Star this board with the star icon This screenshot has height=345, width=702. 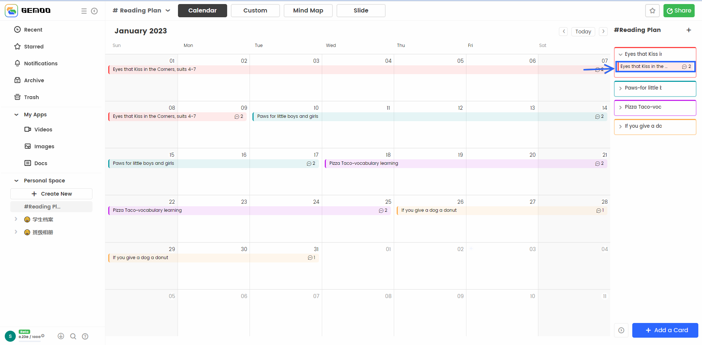coord(652,11)
